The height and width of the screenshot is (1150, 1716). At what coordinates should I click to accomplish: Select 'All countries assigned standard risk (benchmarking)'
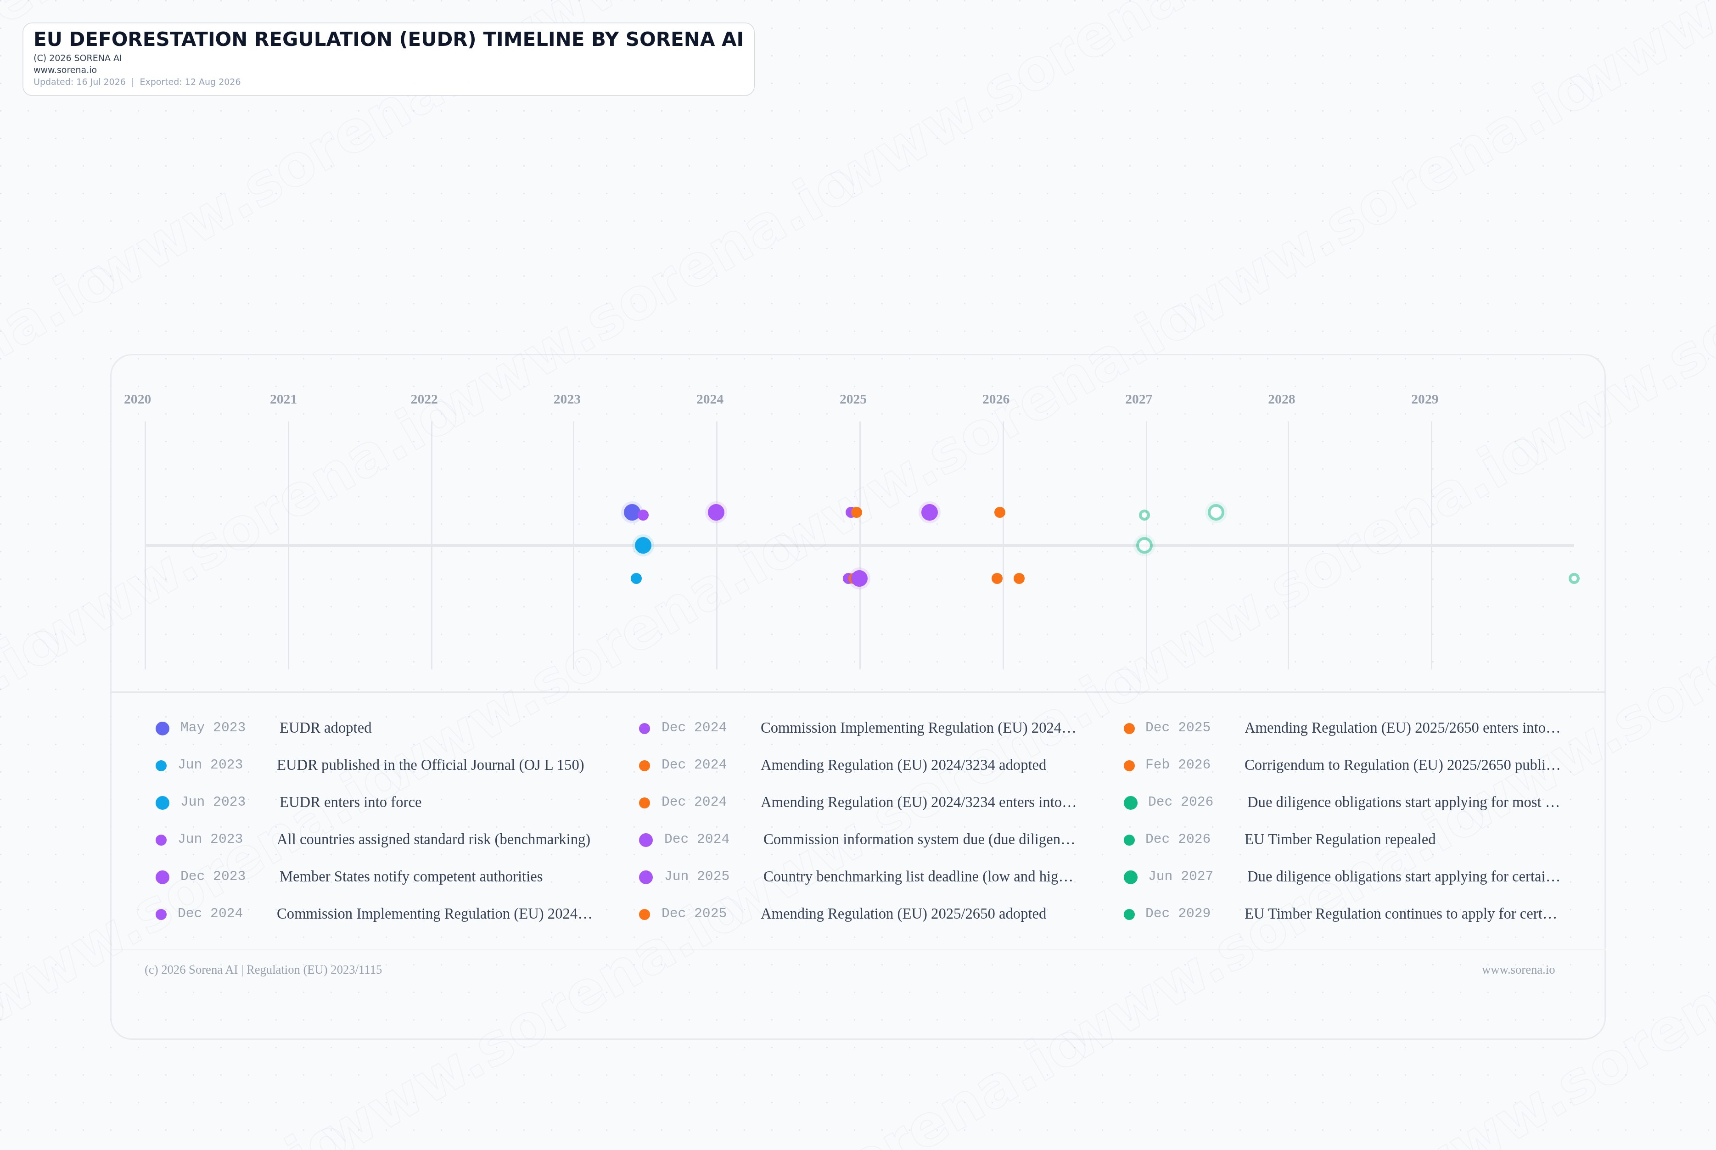coord(433,839)
